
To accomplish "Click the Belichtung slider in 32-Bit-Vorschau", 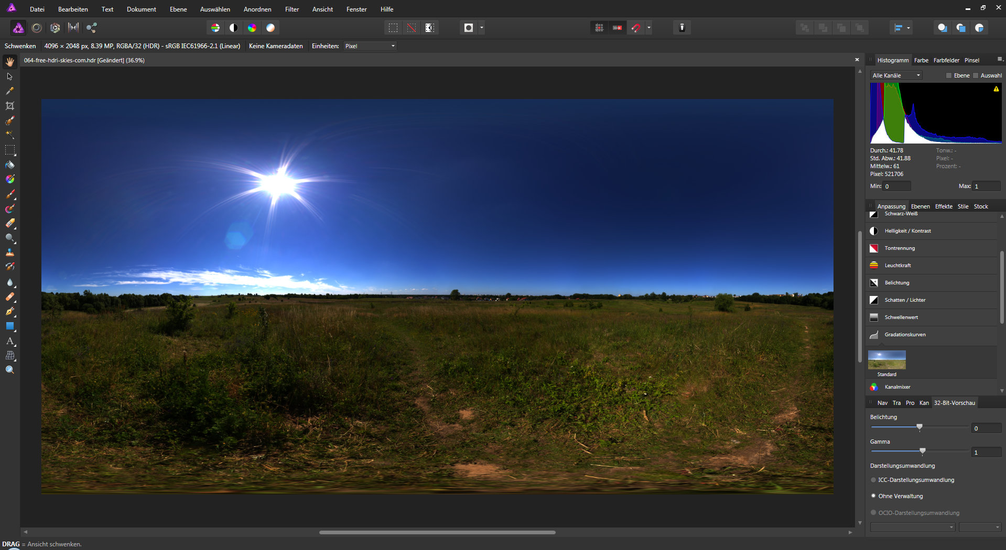I will tap(920, 427).
